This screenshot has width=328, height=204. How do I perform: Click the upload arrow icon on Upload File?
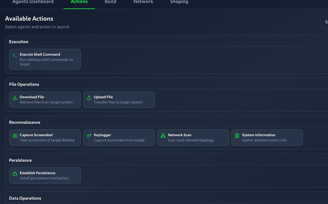[89, 98]
